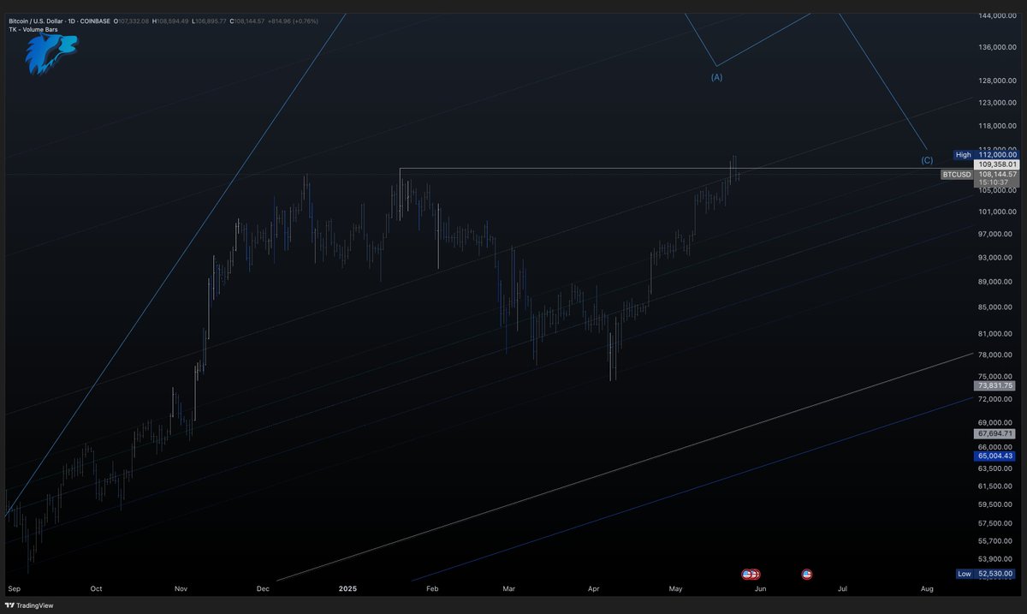Click the Aug label on the time axis
This screenshot has width=1027, height=614.
pyautogui.click(x=927, y=589)
